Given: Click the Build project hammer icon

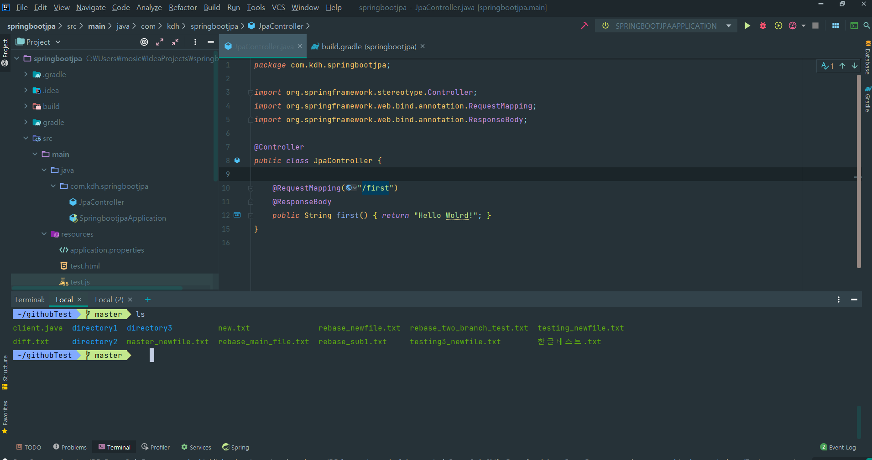Looking at the screenshot, I should coord(585,26).
